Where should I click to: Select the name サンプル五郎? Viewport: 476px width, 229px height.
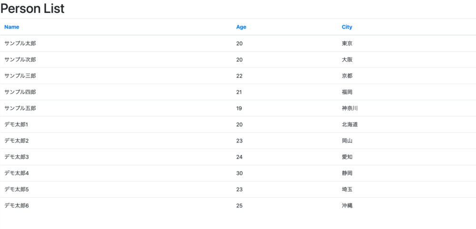click(20, 108)
